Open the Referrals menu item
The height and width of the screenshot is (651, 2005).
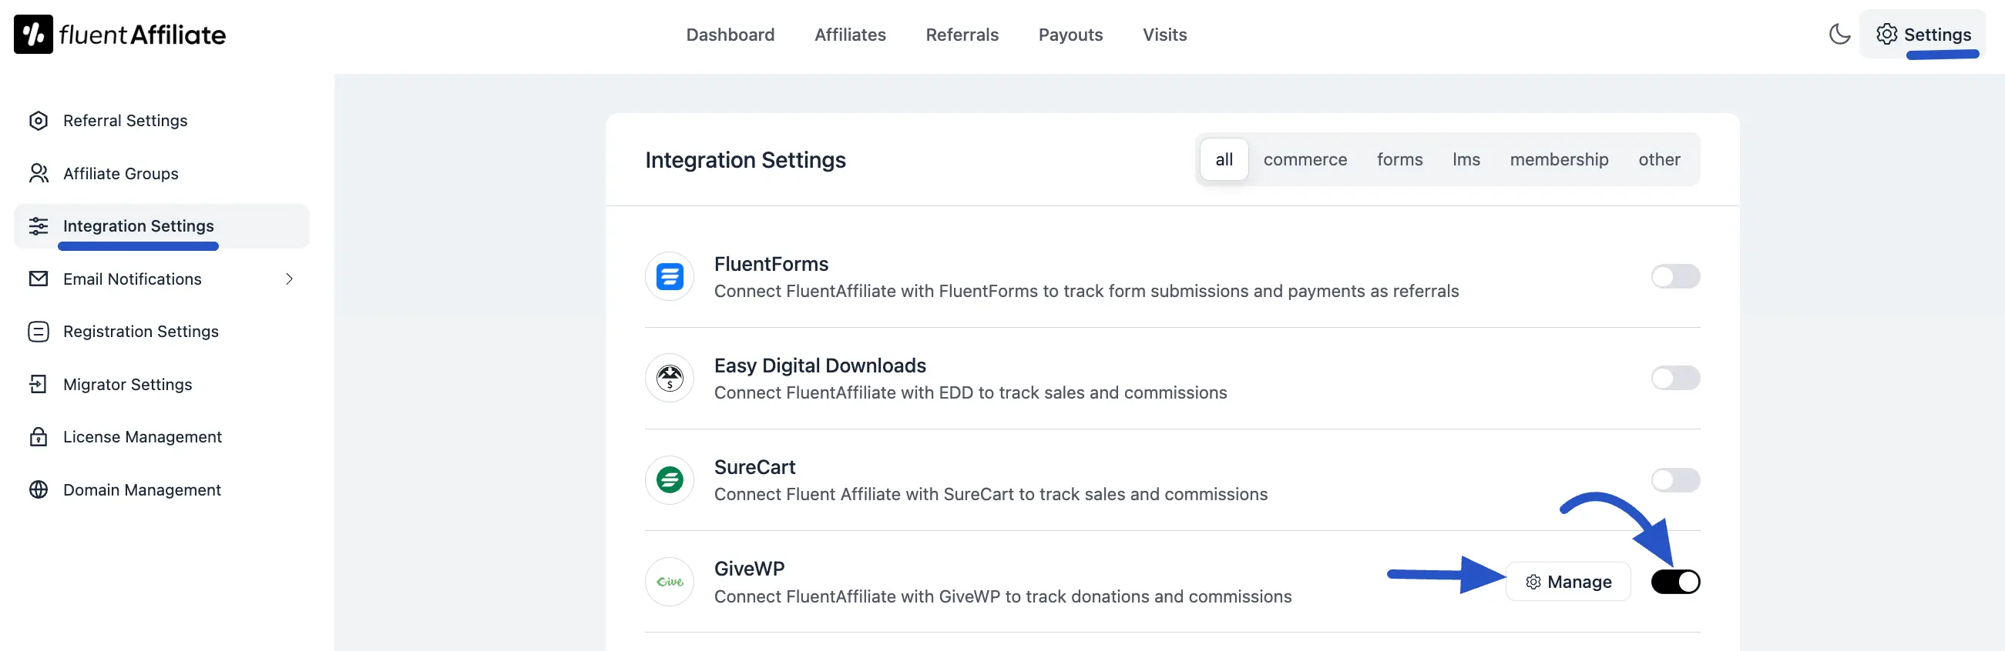pyautogui.click(x=962, y=35)
